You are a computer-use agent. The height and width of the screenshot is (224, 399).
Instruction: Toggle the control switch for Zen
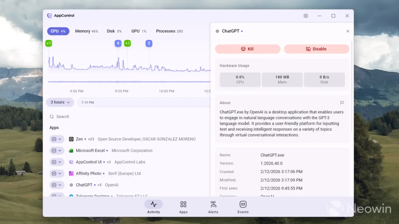tap(54, 139)
